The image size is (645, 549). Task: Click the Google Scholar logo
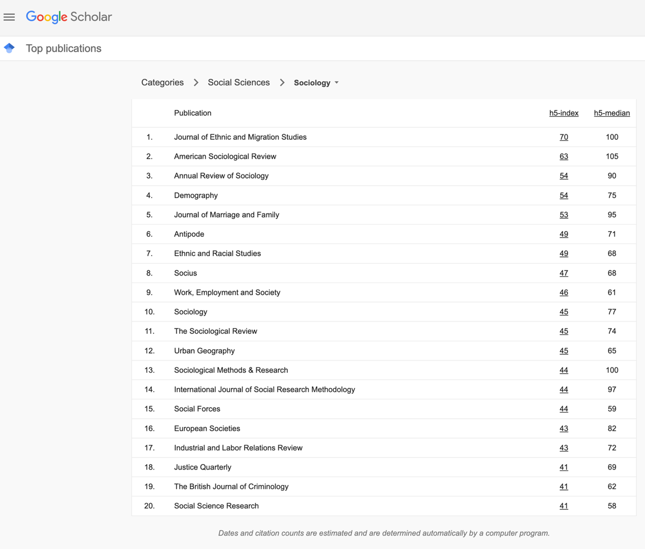click(x=69, y=17)
